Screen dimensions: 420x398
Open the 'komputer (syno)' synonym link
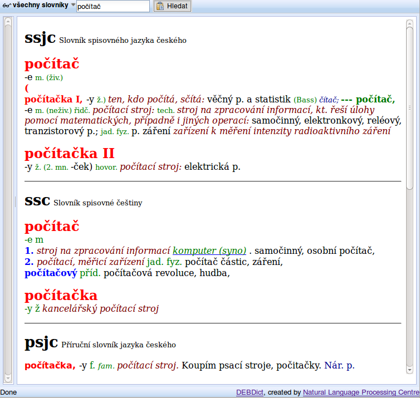[x=209, y=250]
